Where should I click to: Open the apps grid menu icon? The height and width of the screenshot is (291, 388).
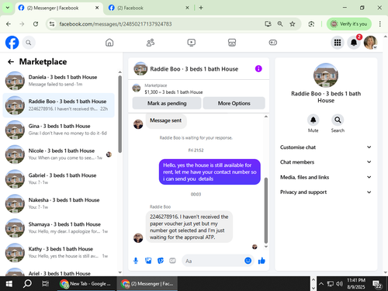[338, 43]
